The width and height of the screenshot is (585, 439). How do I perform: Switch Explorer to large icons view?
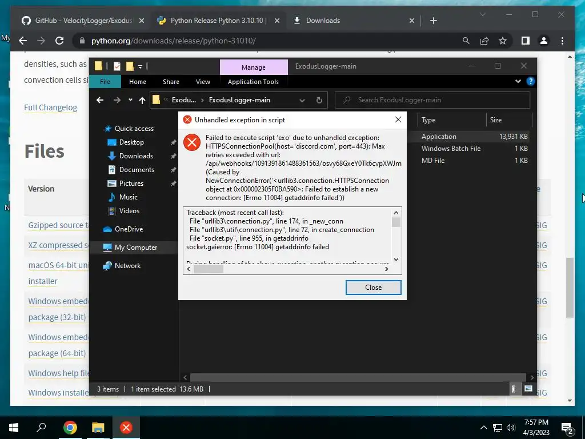coord(528,389)
